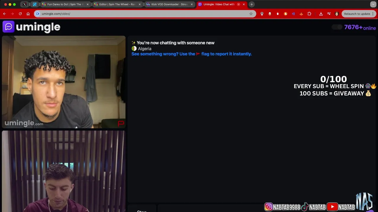The height and width of the screenshot is (212, 378).
Task: Click the "7676+ online" counter
Action: click(x=360, y=27)
